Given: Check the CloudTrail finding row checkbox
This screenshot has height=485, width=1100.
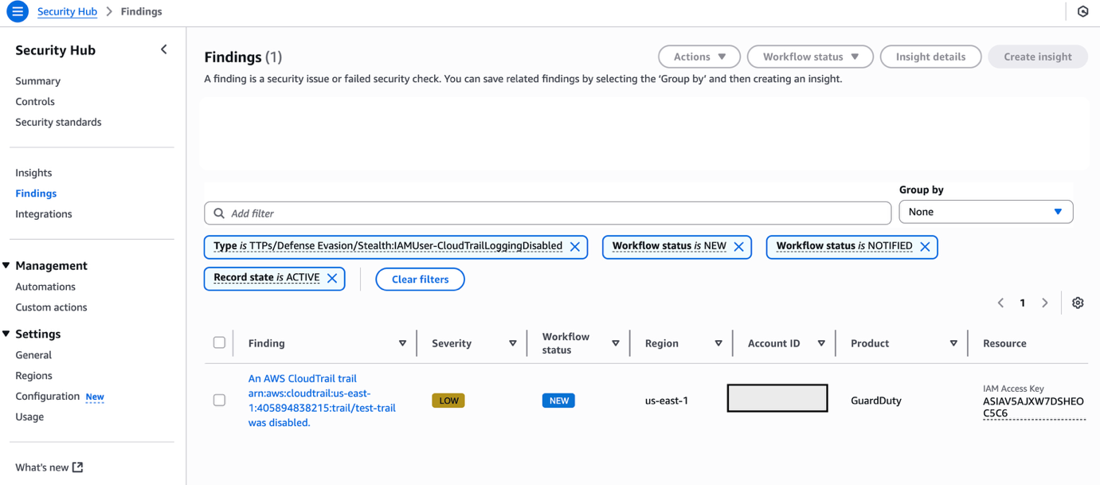Looking at the screenshot, I should 219,400.
